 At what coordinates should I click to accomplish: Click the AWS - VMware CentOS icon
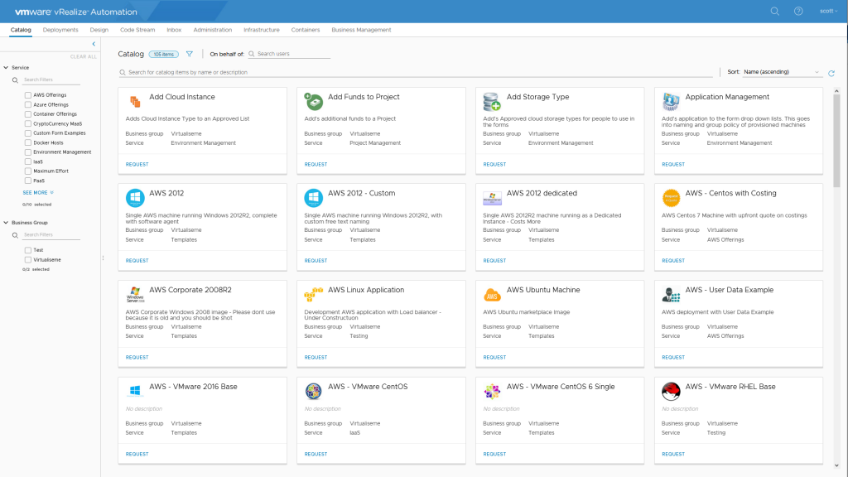pyautogui.click(x=314, y=391)
